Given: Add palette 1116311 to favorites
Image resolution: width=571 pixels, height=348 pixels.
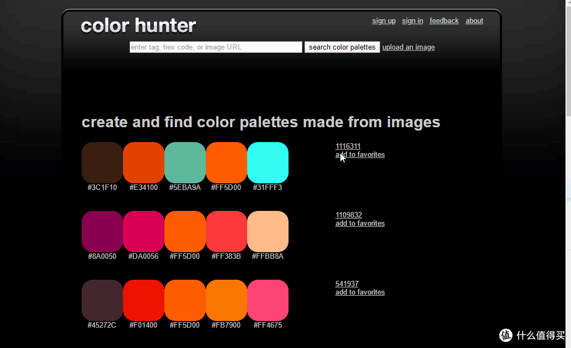Looking at the screenshot, I should 360,155.
